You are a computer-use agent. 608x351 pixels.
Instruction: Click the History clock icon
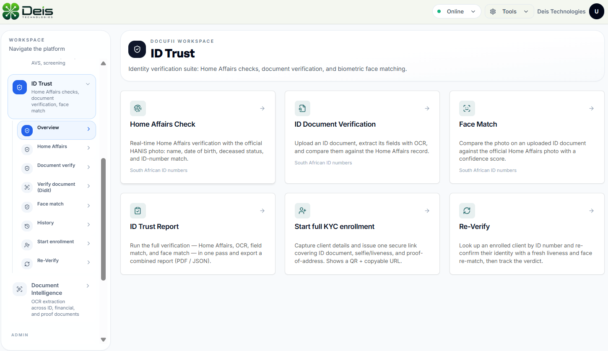27,226
